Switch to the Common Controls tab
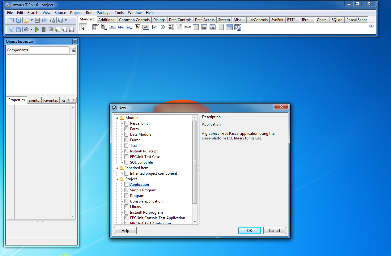The width and height of the screenshot is (391, 256). [x=134, y=20]
